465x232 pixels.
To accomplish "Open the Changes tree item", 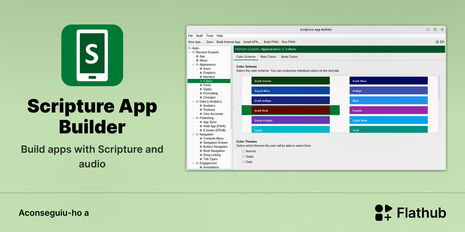I will tap(209, 97).
